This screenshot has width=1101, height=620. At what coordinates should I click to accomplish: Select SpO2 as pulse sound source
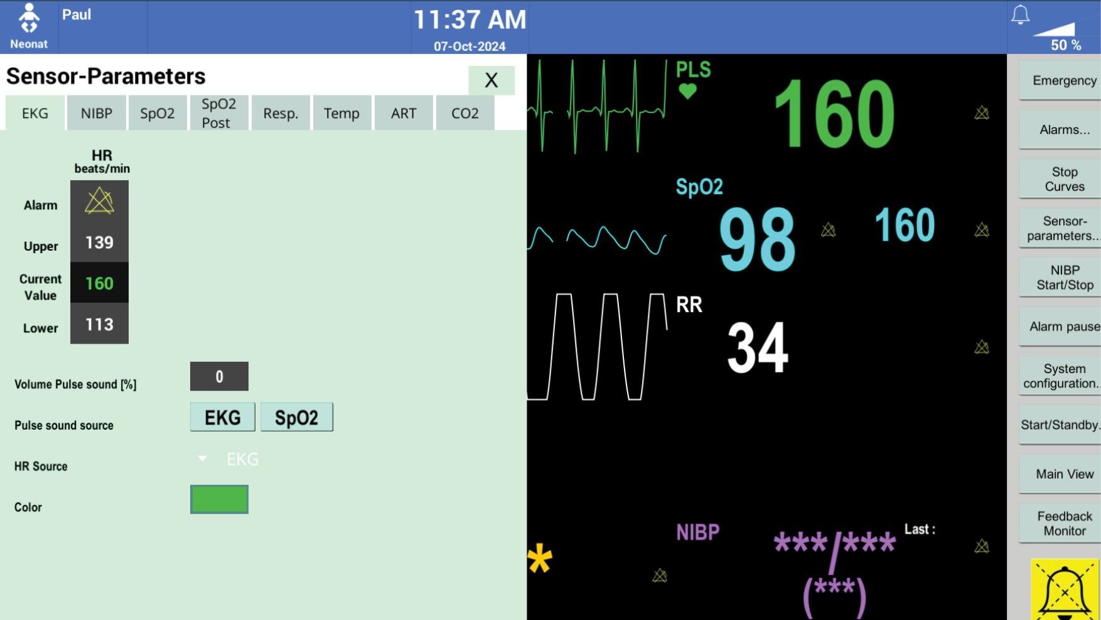coord(296,416)
